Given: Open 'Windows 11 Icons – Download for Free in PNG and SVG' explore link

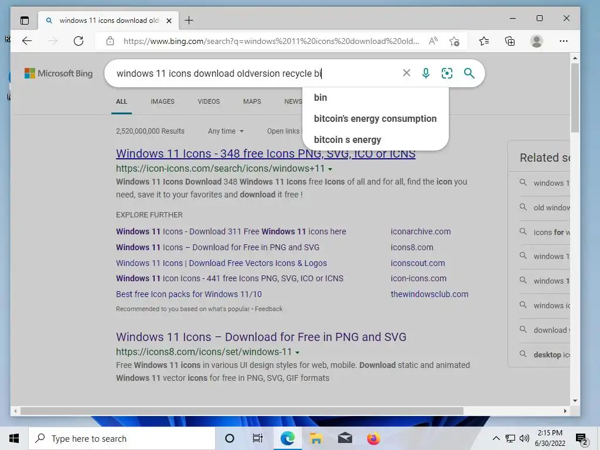Looking at the screenshot, I should coord(217,248).
